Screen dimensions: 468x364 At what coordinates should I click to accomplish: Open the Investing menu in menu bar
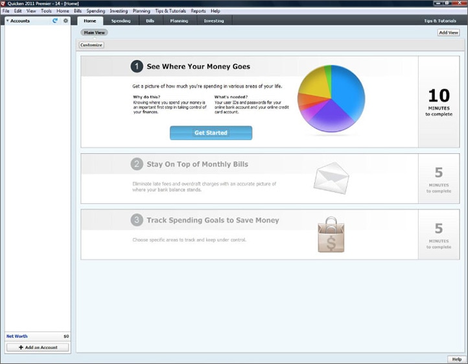119,11
